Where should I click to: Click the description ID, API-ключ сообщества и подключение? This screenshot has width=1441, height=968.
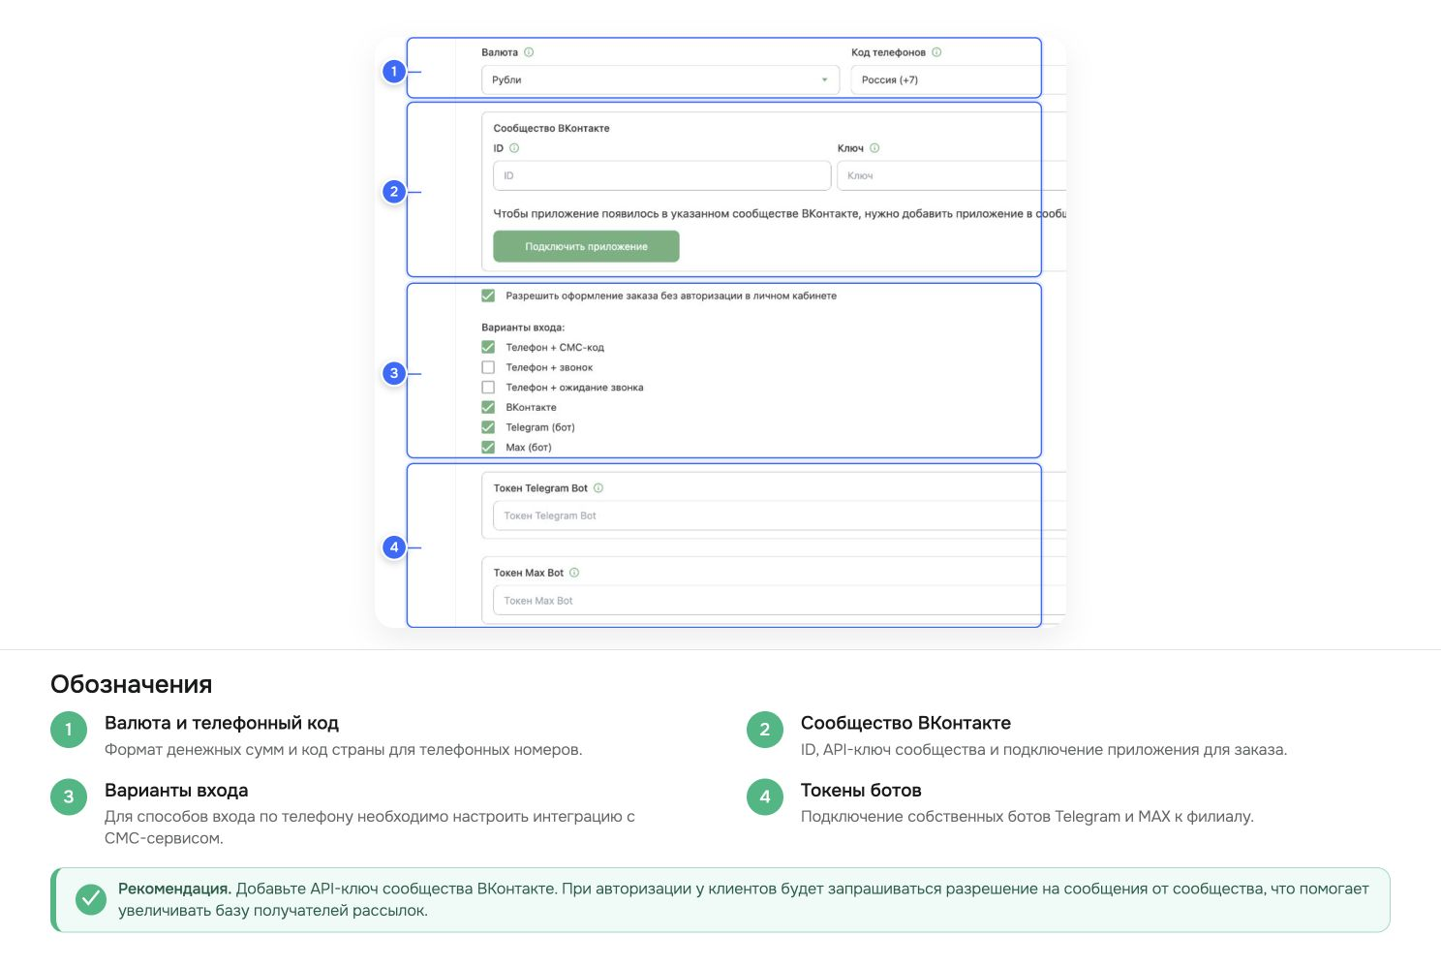(x=1044, y=750)
